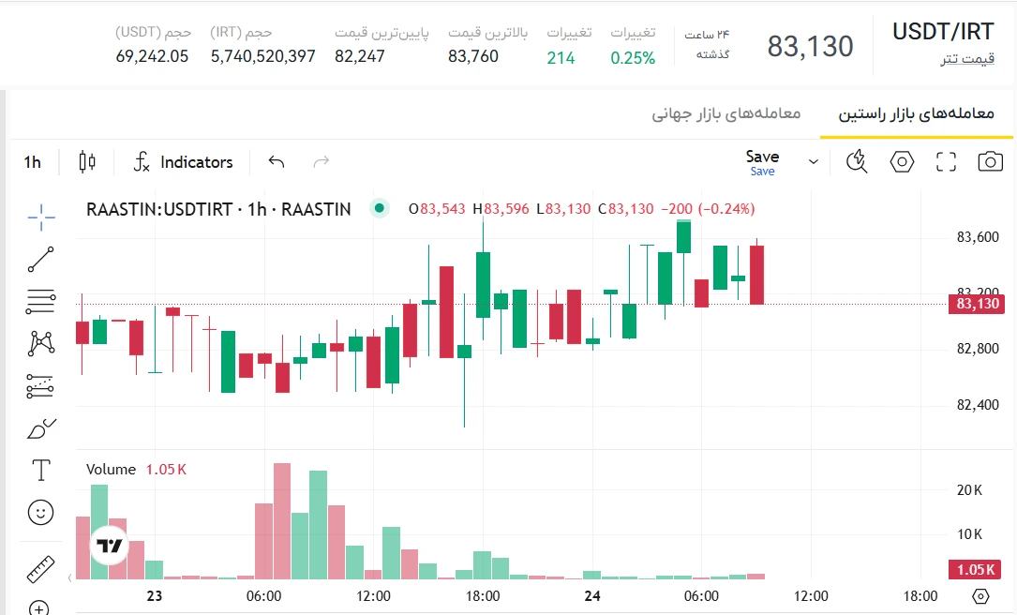Select the brush drawing tool
The width and height of the screenshot is (1017, 615).
(41, 428)
